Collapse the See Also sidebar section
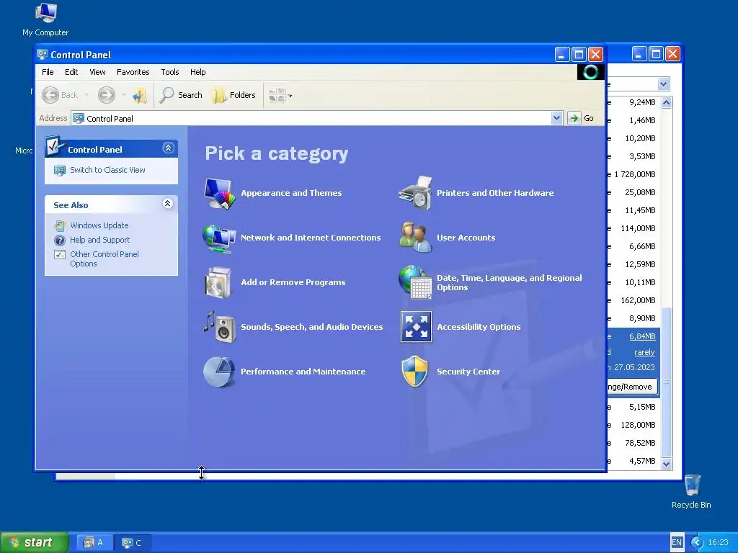 pos(168,204)
